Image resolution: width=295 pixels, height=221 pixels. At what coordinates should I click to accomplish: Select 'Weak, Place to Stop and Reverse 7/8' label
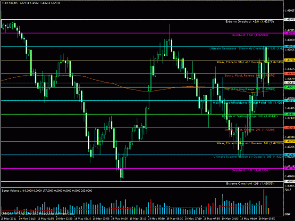250,62
